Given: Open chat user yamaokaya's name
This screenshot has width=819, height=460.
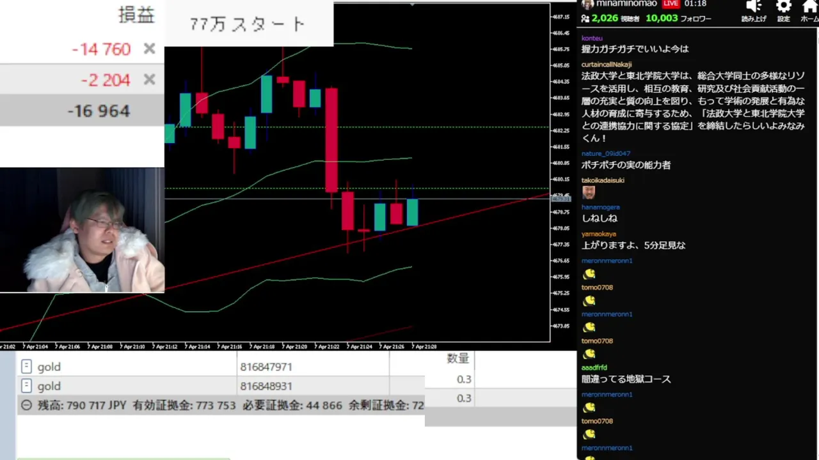Looking at the screenshot, I should [599, 234].
